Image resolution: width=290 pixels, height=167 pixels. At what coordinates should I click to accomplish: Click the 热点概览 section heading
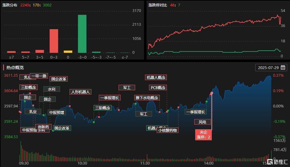[x=15, y=68]
